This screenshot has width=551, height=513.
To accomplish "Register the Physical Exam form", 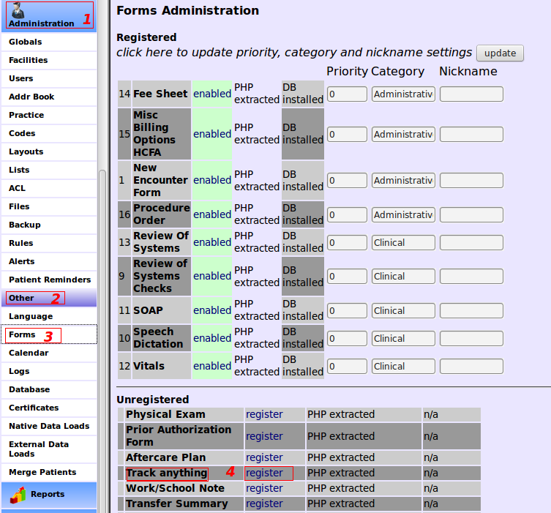I will point(264,414).
